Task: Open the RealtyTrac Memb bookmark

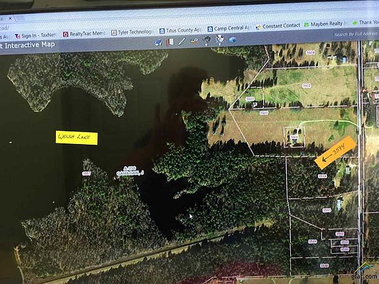Action: 84,34
